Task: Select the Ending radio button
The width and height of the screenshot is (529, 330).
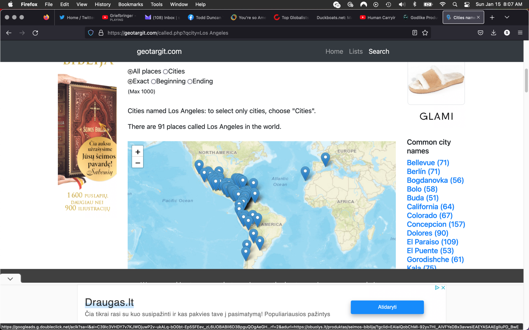Action: point(190,81)
